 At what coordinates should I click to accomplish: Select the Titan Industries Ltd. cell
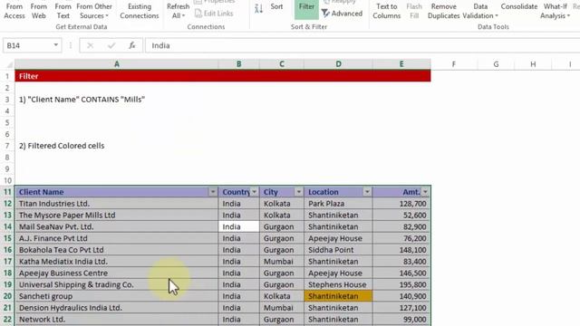pos(117,204)
